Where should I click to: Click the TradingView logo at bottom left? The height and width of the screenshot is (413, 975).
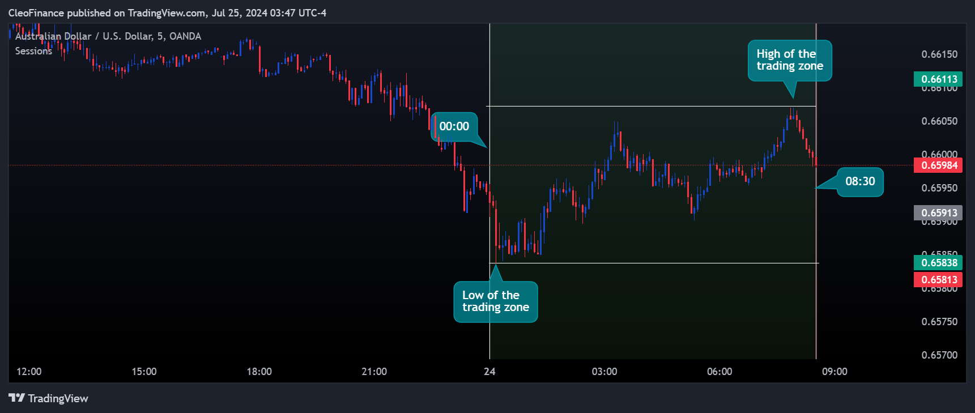48,398
